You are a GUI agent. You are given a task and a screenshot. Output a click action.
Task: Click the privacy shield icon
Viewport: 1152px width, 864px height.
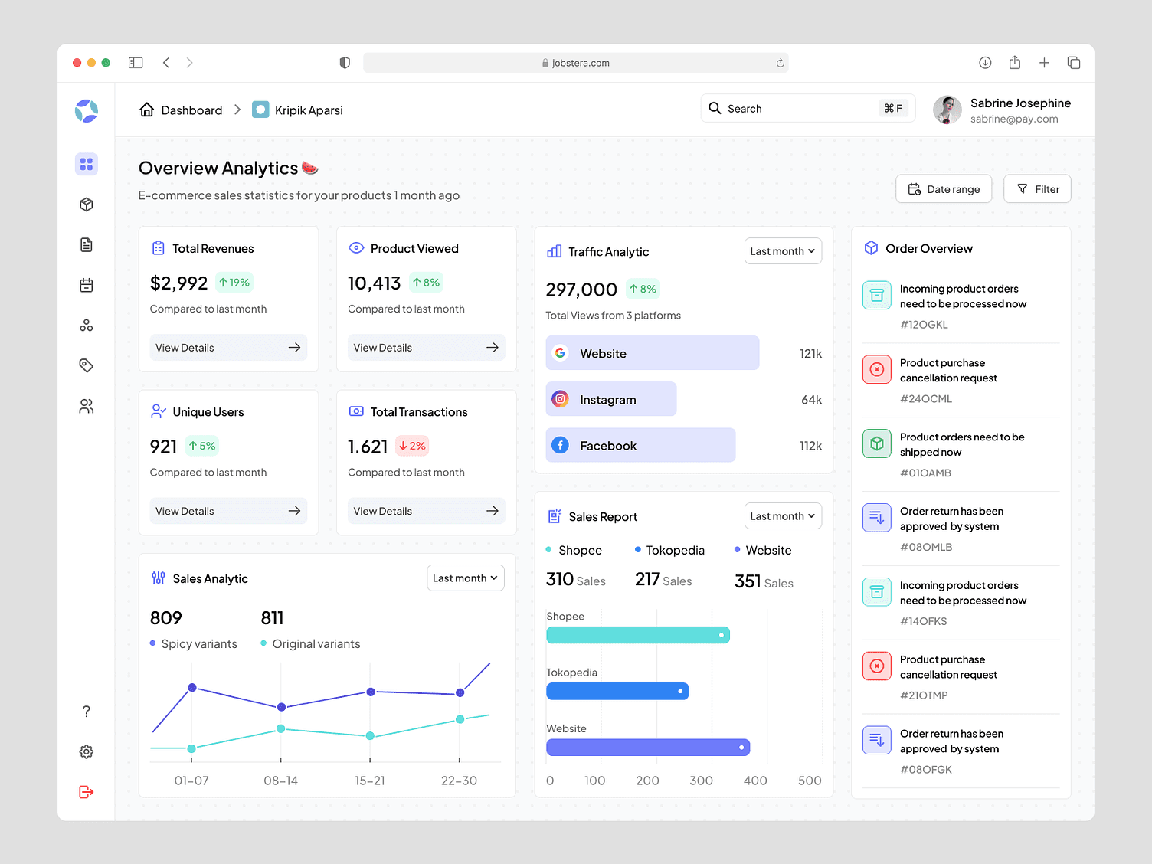pyautogui.click(x=345, y=63)
